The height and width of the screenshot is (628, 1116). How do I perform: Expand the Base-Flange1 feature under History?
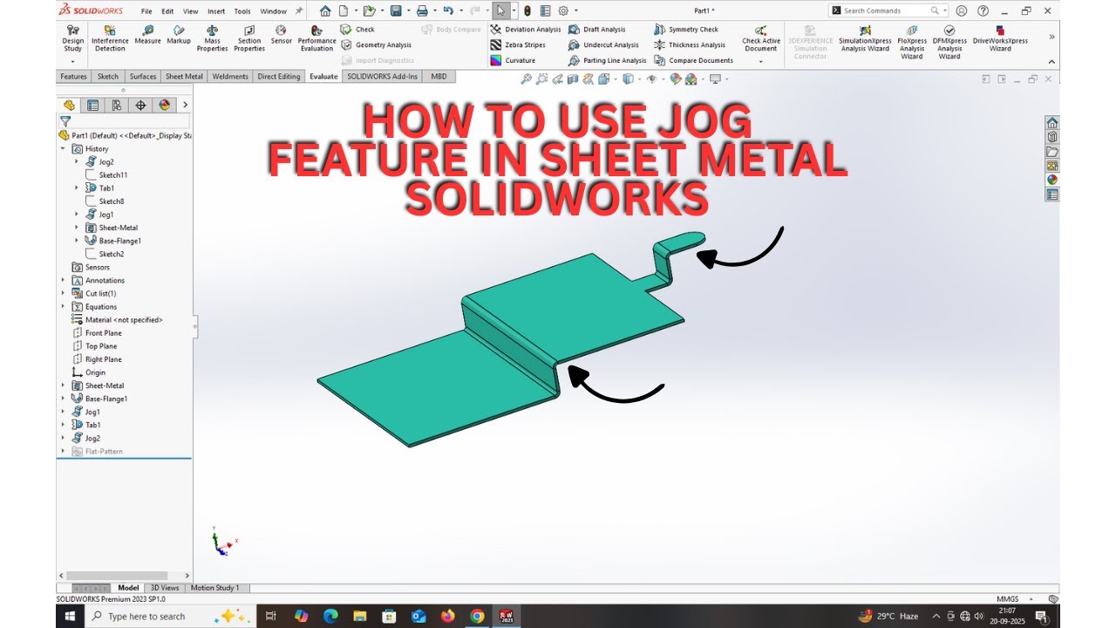77,241
